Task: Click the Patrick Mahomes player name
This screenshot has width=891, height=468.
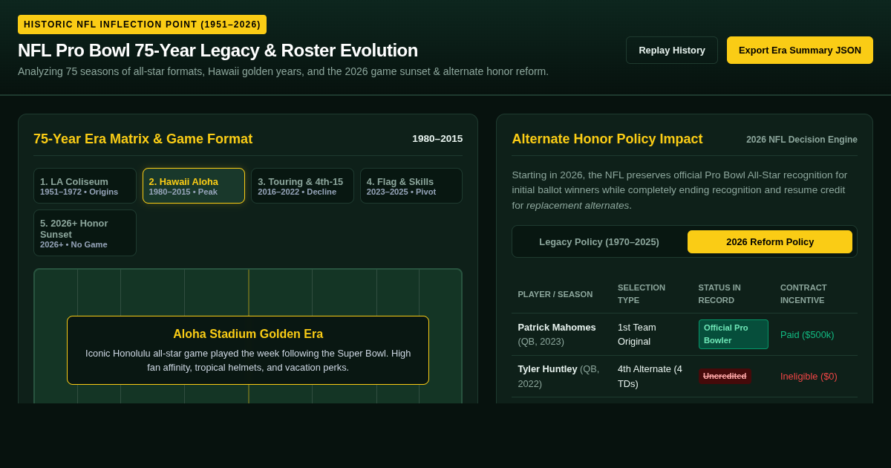Action: pyautogui.click(x=557, y=328)
